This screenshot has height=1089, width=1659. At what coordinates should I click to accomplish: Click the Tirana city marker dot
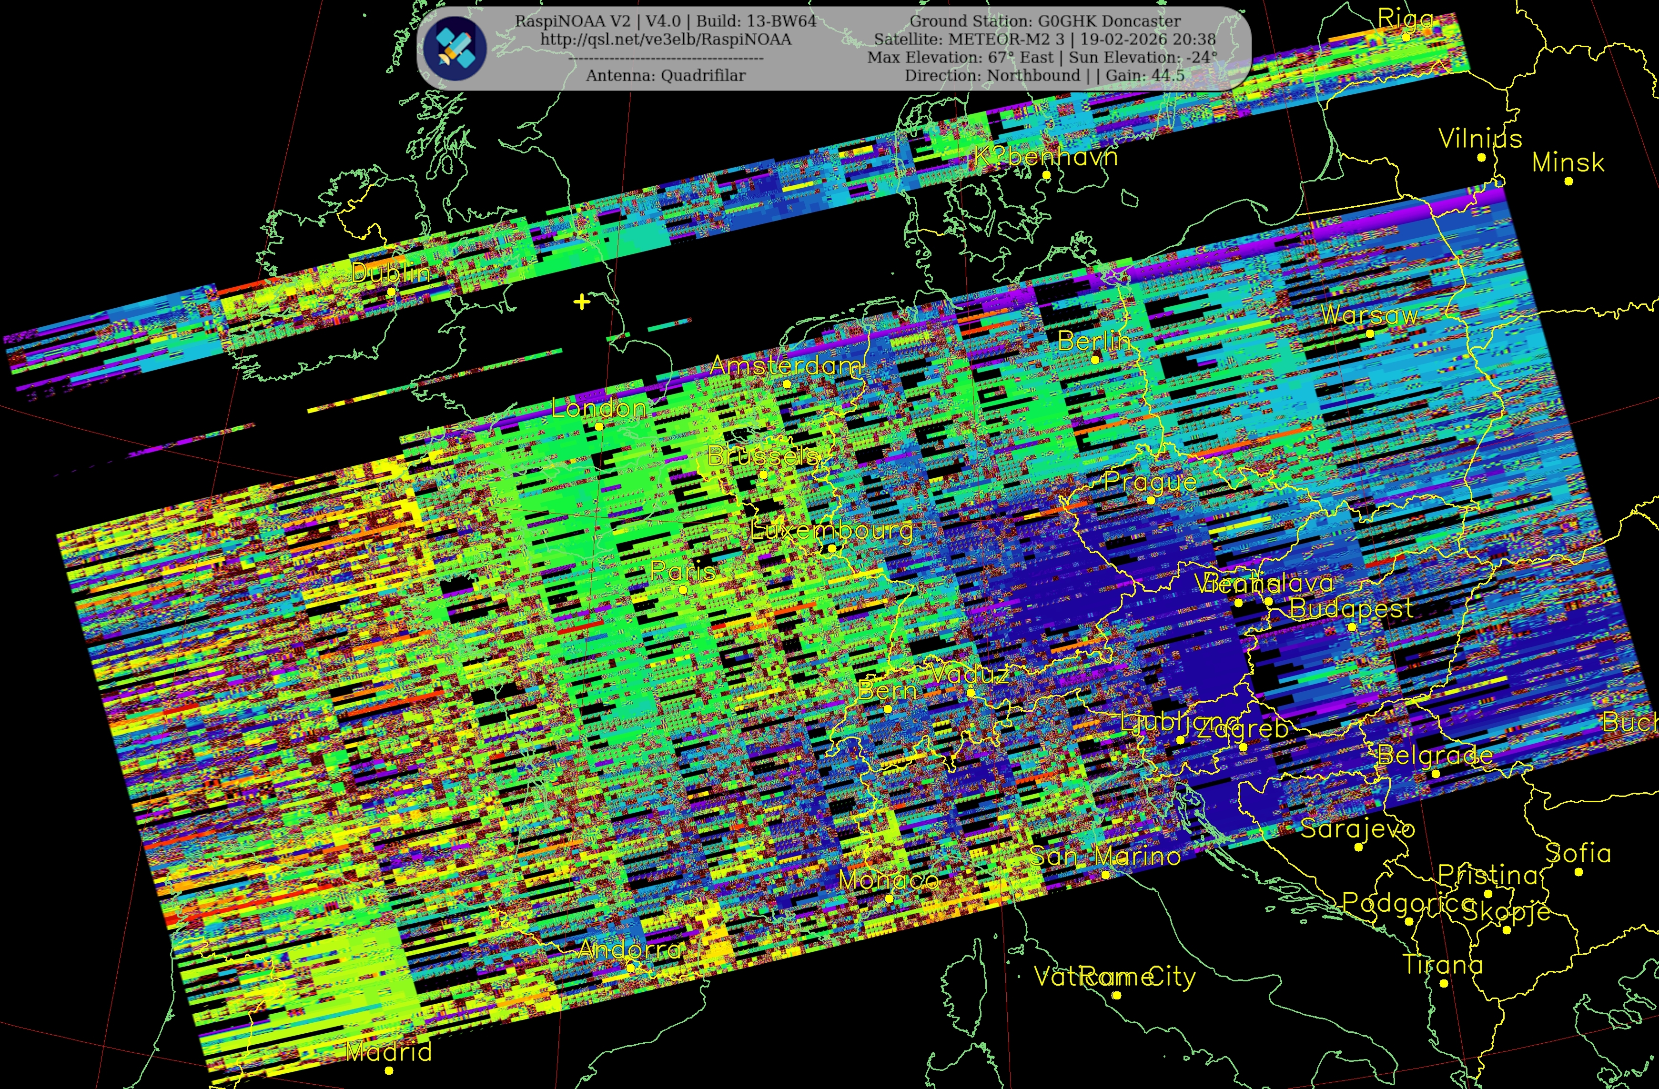1444,984
